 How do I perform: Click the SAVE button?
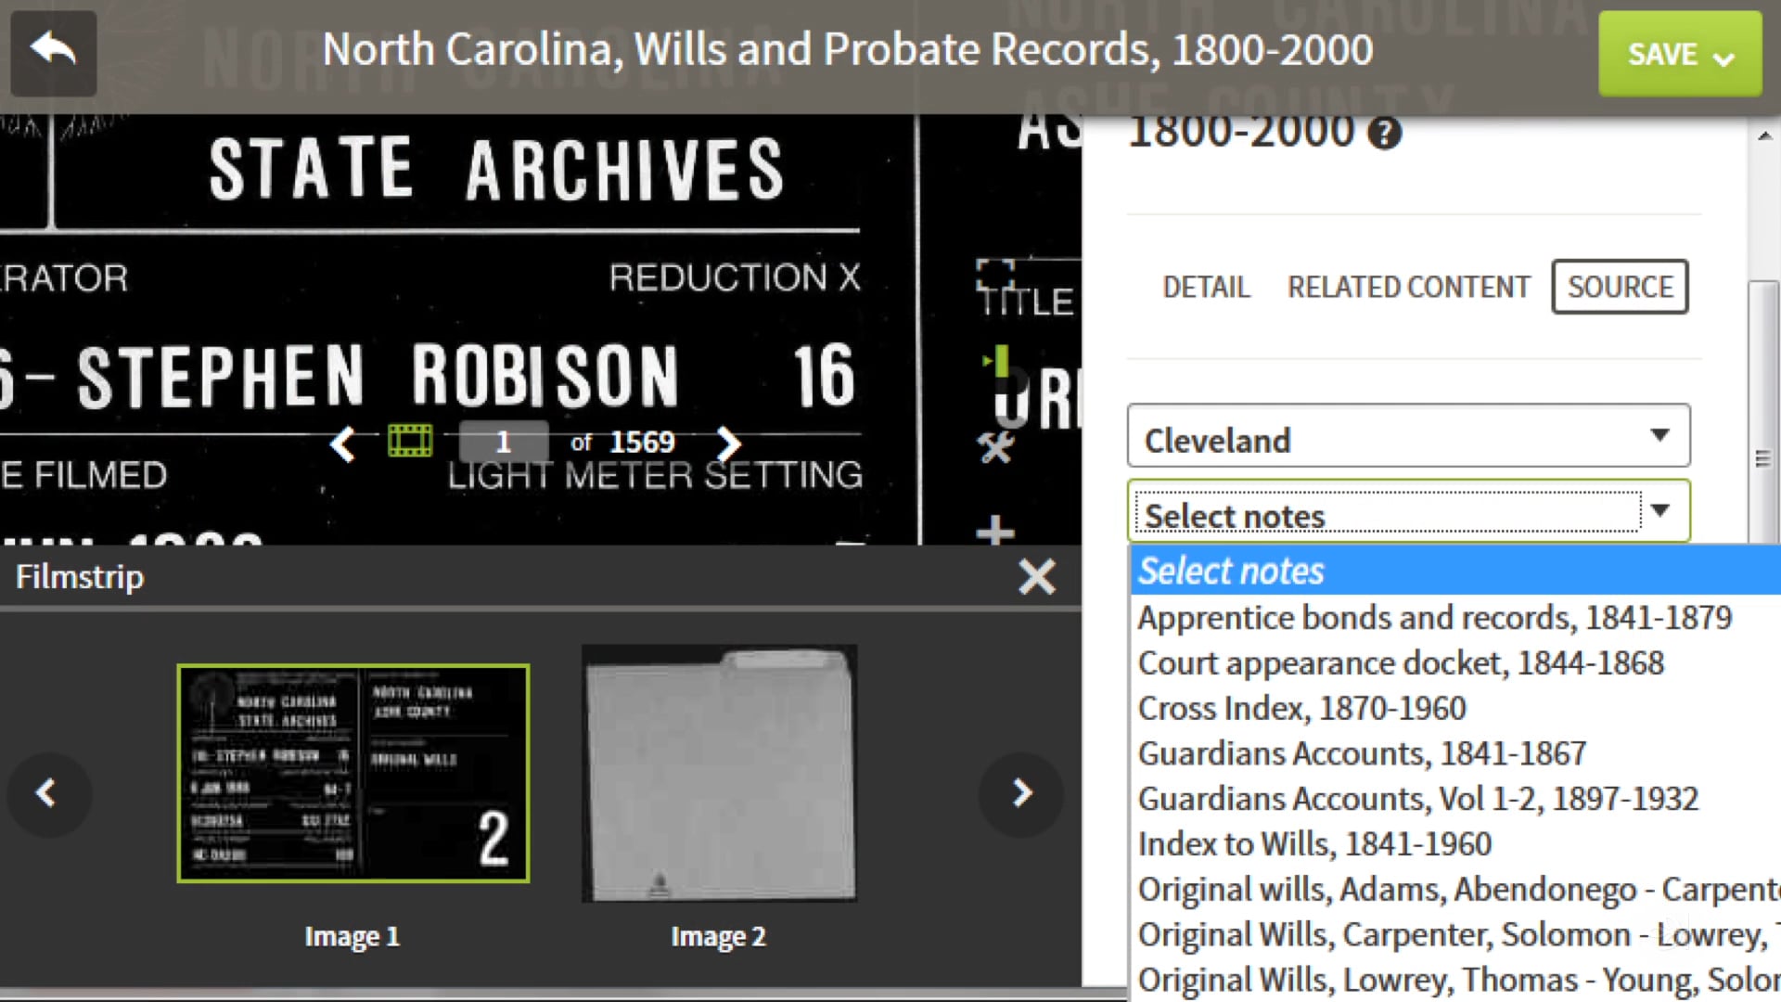pyautogui.click(x=1661, y=54)
